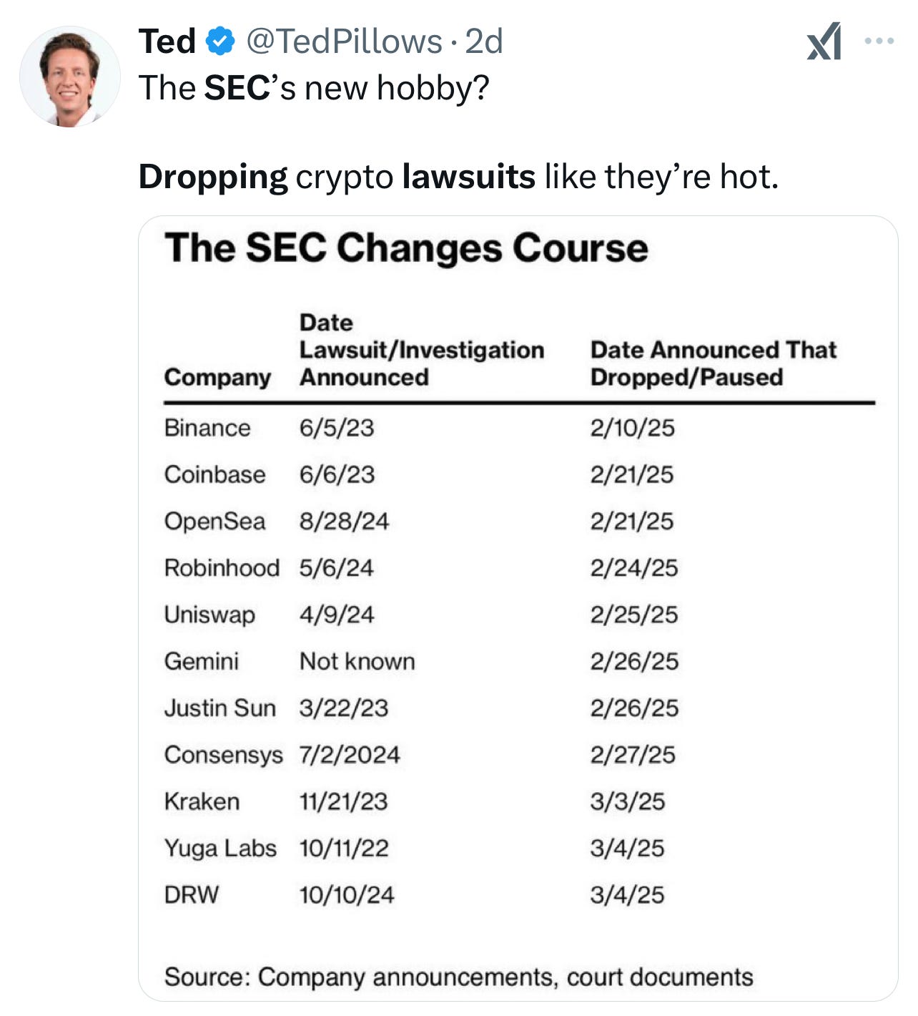Click the Gemini Not known entry
Image resolution: width=918 pixels, height=1016 pixels.
click(357, 661)
